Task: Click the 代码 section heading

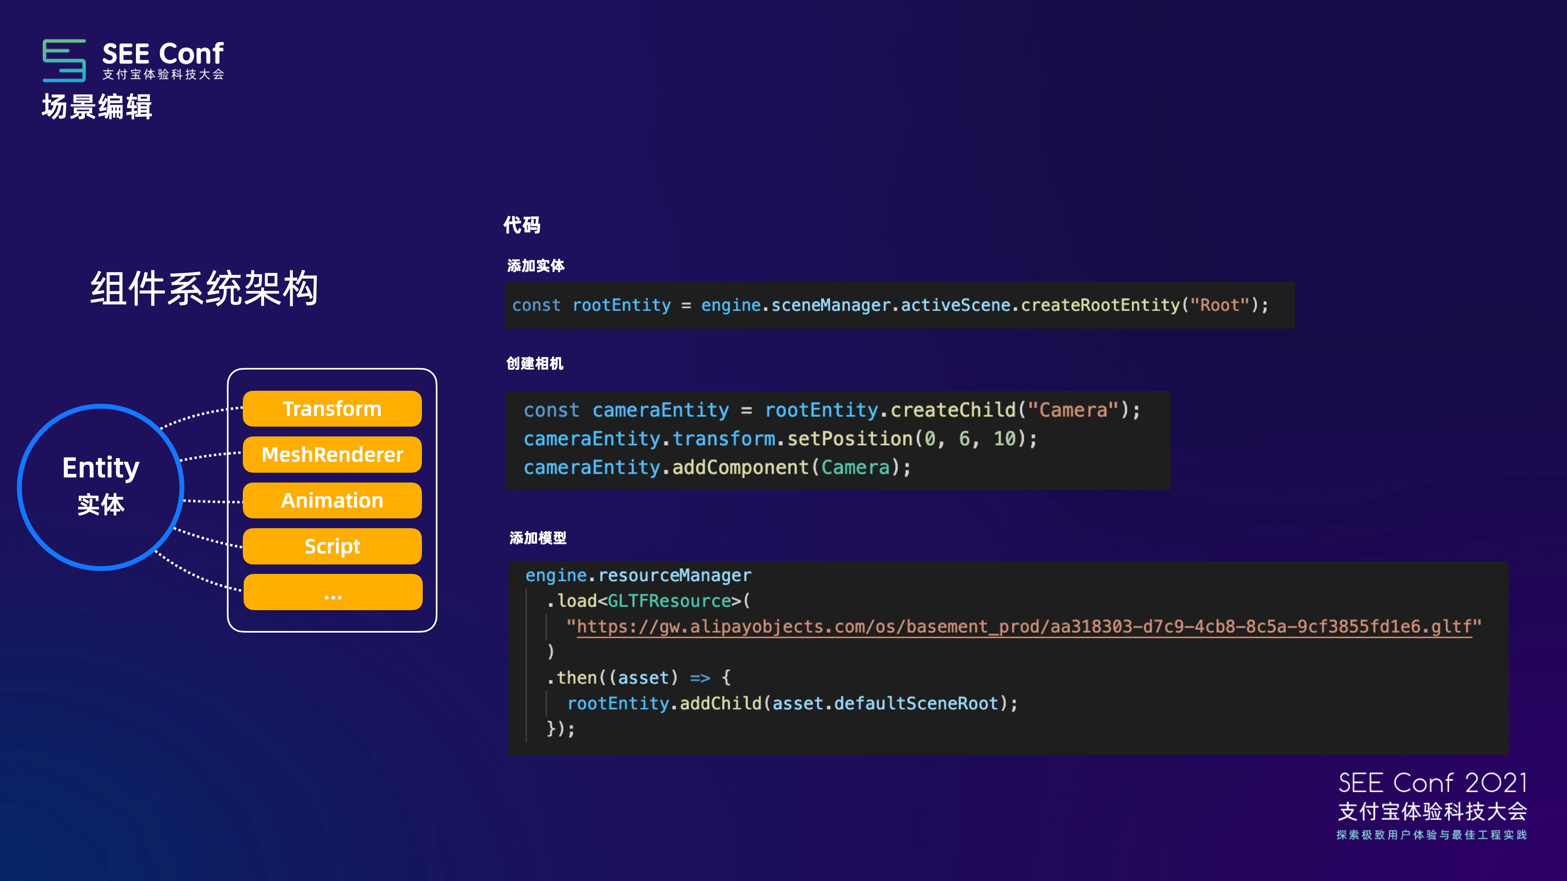Action: click(522, 225)
